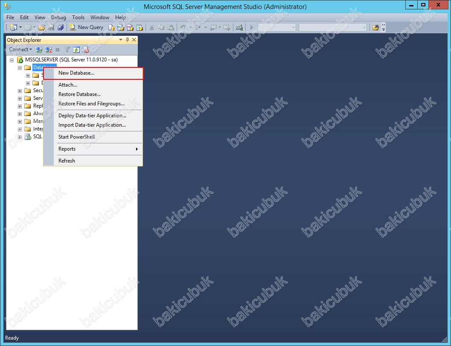Collapse the MSSQLSERVER server node
The height and width of the screenshot is (346, 451).
click(x=12, y=60)
